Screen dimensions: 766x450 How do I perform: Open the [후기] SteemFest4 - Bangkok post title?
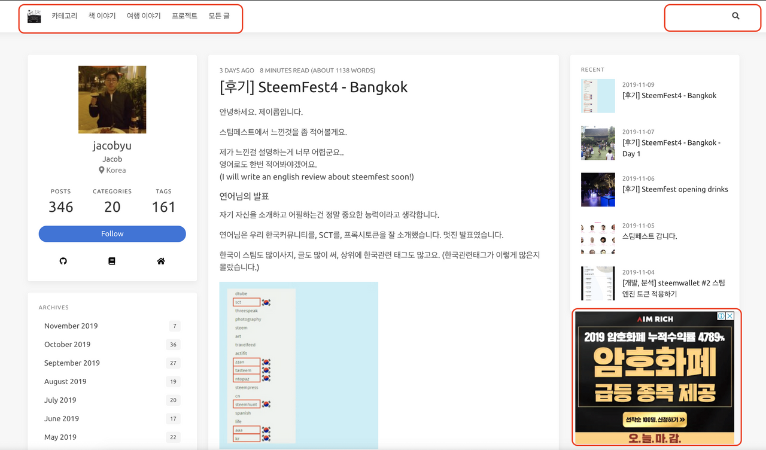coord(314,87)
